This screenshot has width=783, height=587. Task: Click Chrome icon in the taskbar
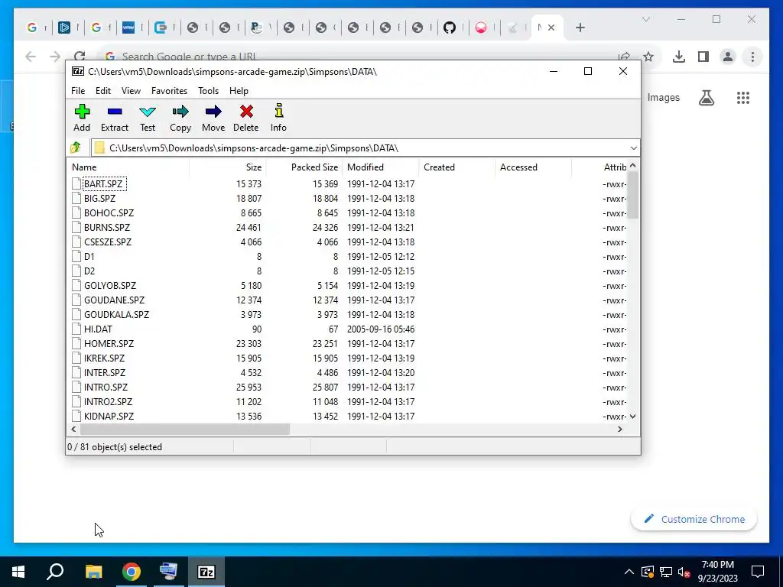(x=132, y=572)
